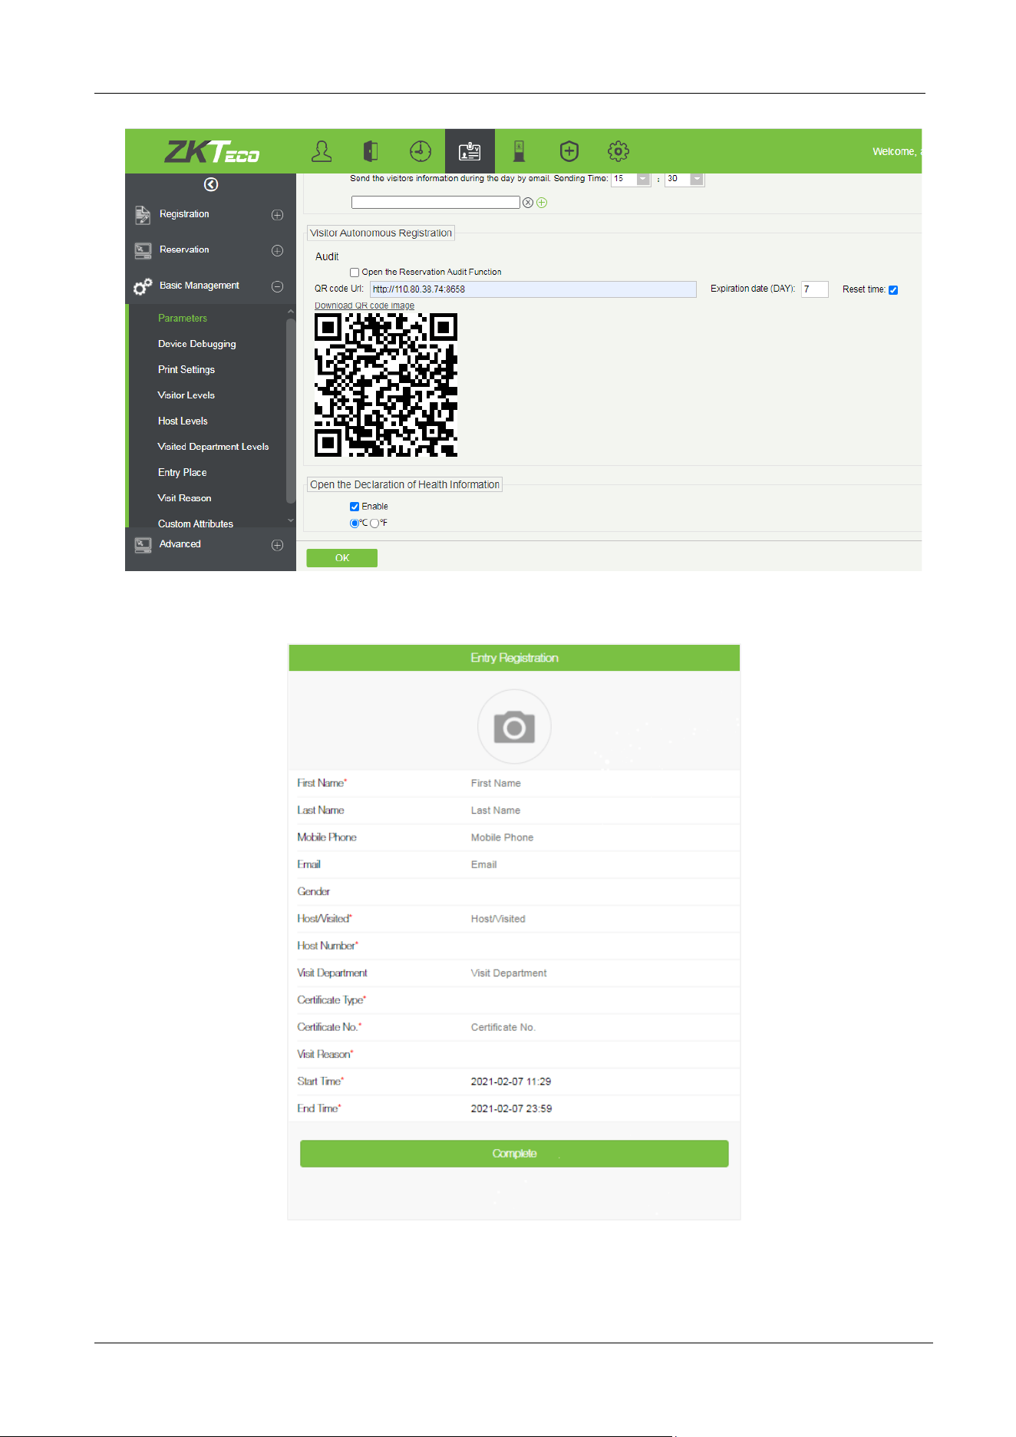Select the °C temperature radio button

click(x=355, y=524)
